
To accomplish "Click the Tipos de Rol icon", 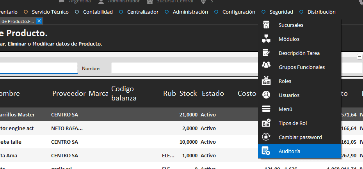I will coord(266,123).
